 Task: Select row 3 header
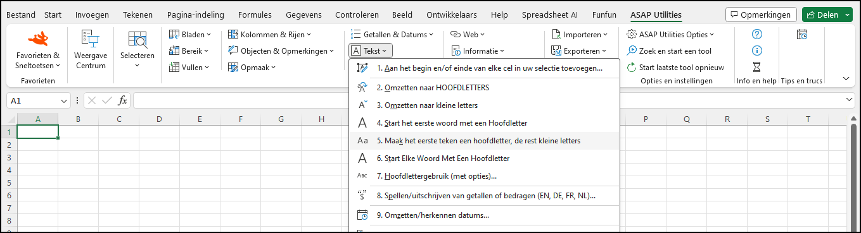pos(10,157)
